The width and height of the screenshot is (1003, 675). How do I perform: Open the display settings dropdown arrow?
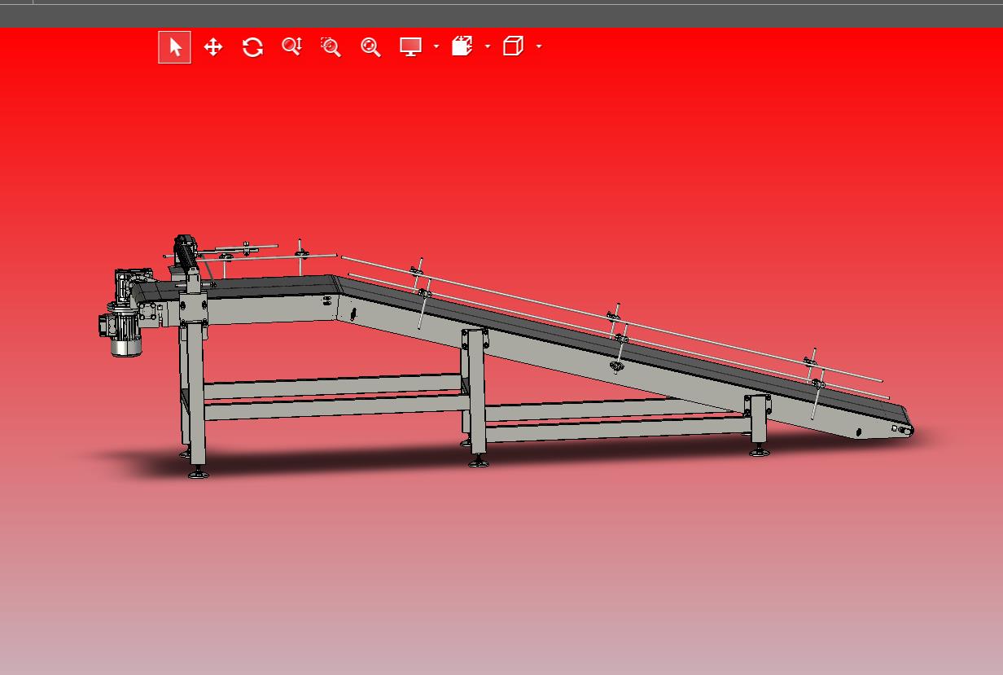(436, 47)
